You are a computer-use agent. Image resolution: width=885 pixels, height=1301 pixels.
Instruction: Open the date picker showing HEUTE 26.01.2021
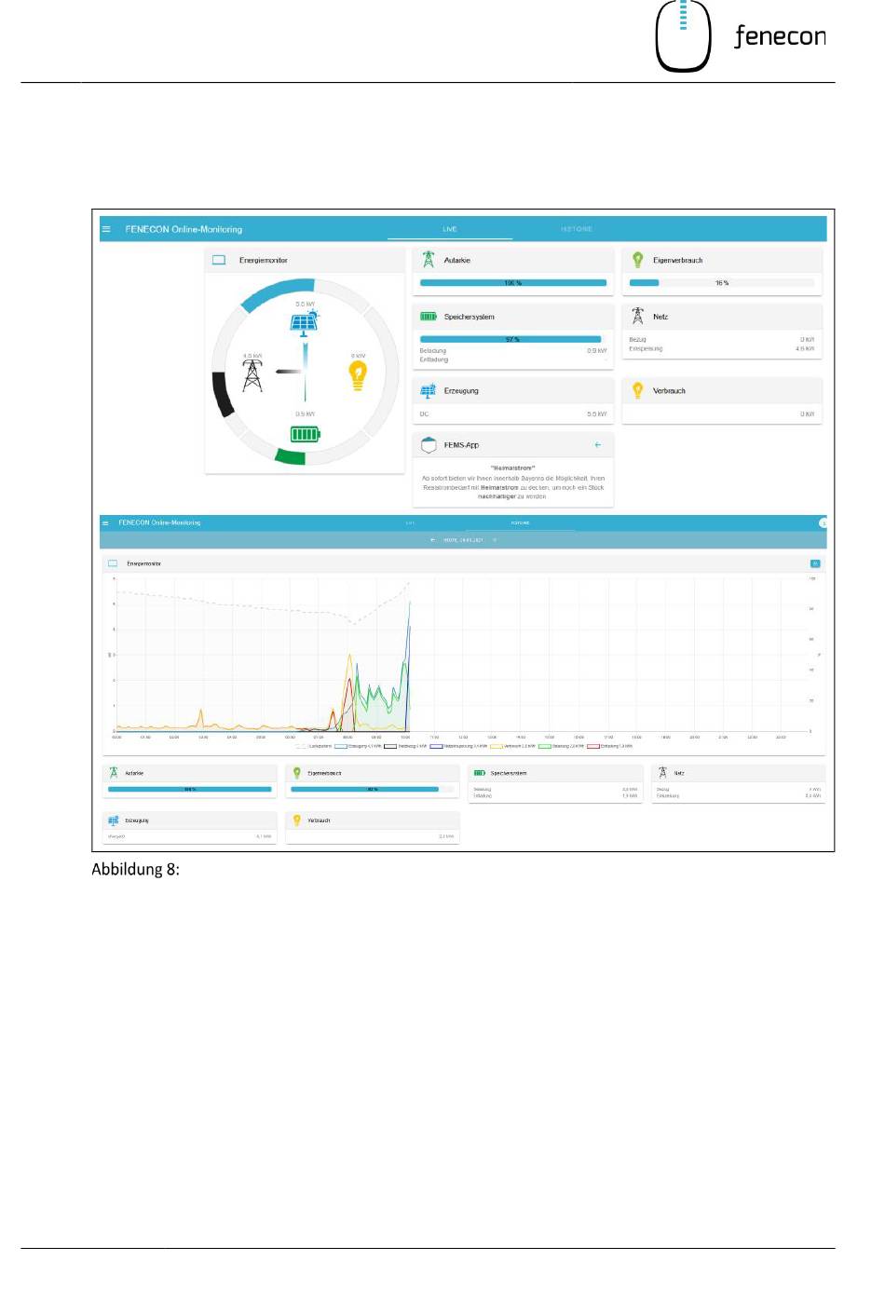point(463,540)
